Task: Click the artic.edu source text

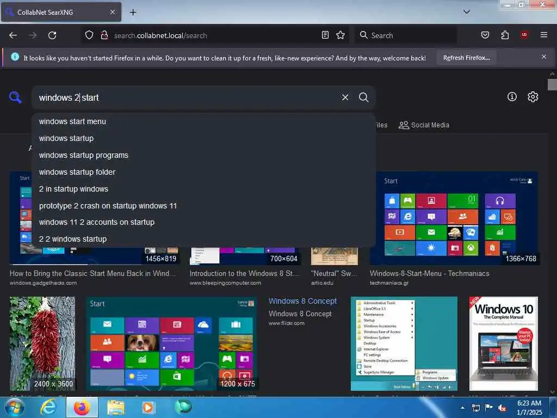Action: tap(322, 283)
